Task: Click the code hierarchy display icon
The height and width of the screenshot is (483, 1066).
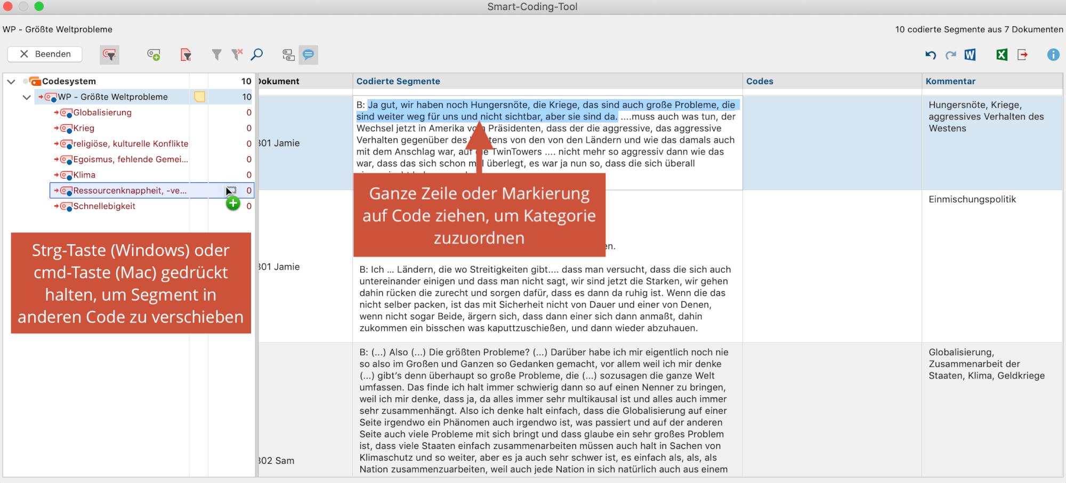Action: coord(288,54)
